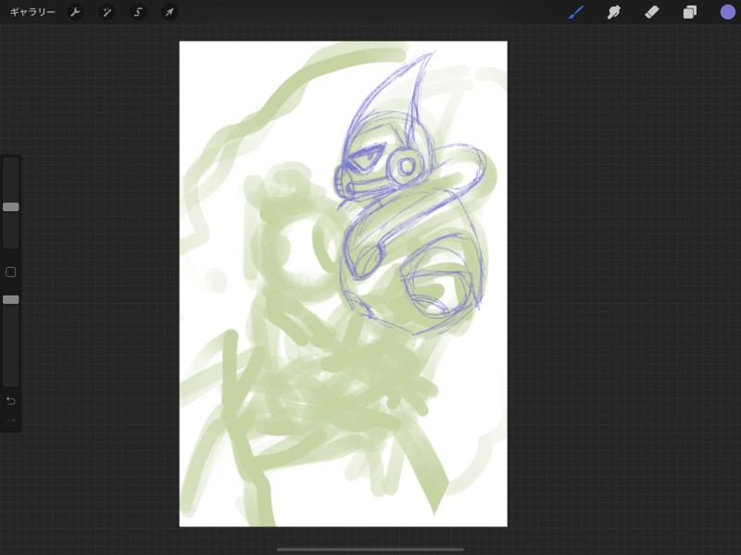The image size is (741, 555).
Task: Select the Eraser tool
Action: (652, 12)
